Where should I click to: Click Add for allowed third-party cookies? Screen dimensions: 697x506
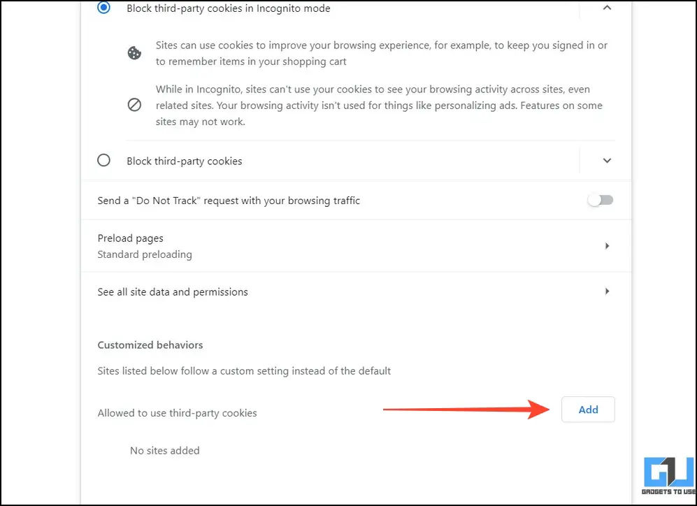click(588, 410)
